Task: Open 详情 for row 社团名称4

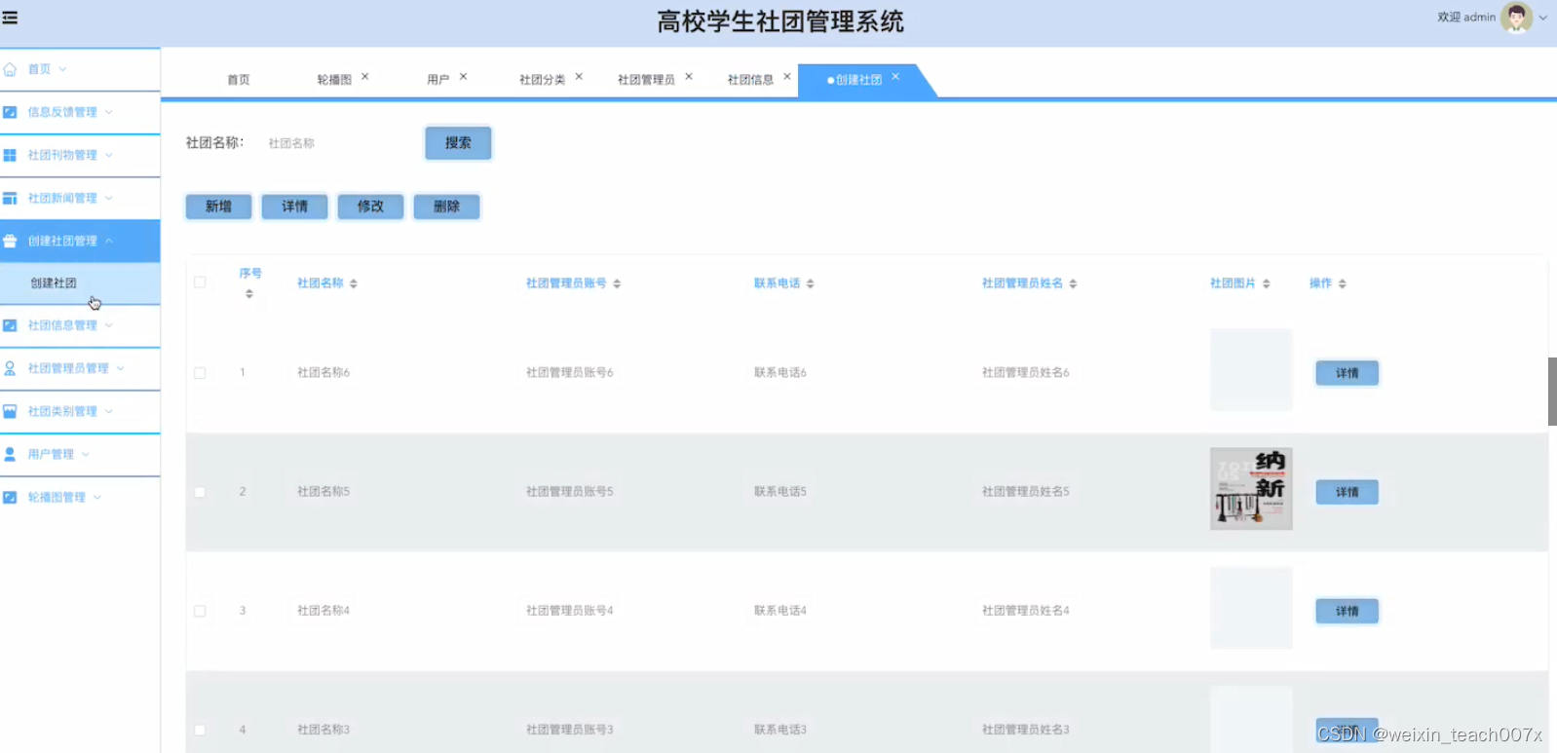Action: click(x=1347, y=611)
